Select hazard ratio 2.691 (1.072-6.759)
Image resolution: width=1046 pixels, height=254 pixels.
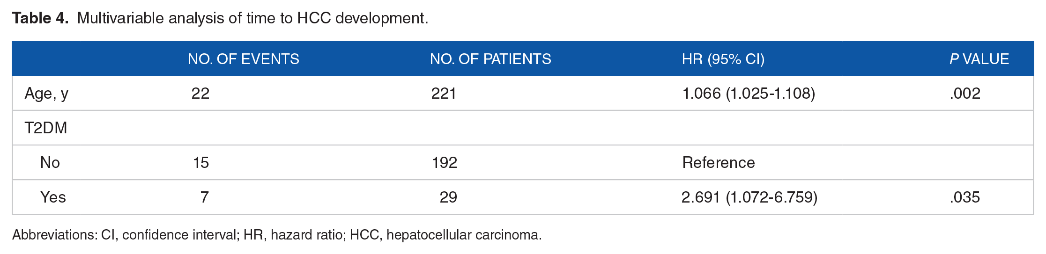click(x=749, y=197)
